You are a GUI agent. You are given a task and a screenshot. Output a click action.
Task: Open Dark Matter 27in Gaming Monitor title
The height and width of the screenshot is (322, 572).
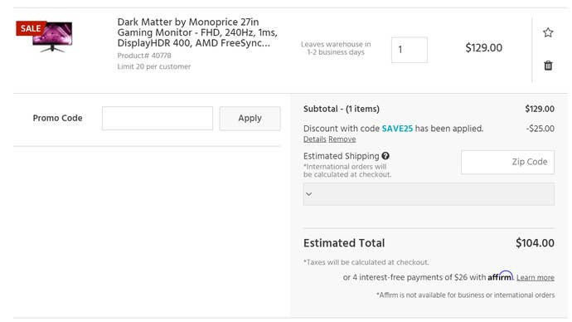coord(197,32)
